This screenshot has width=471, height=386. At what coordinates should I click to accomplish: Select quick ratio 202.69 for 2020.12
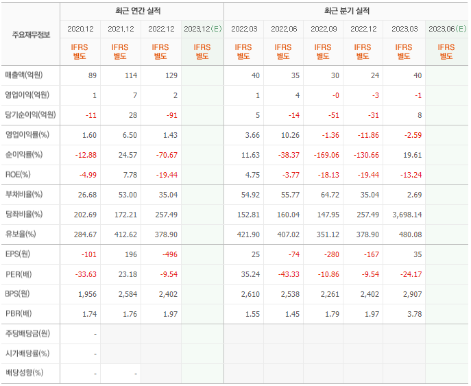tap(85, 215)
